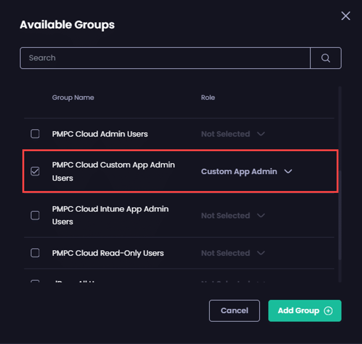Tick the PMPC Cloud Intune App Admin checkbox
Image resolution: width=362 pixels, height=344 pixels.
pyautogui.click(x=35, y=215)
